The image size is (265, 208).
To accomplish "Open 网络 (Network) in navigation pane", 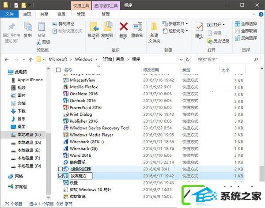I will tap(15, 176).
